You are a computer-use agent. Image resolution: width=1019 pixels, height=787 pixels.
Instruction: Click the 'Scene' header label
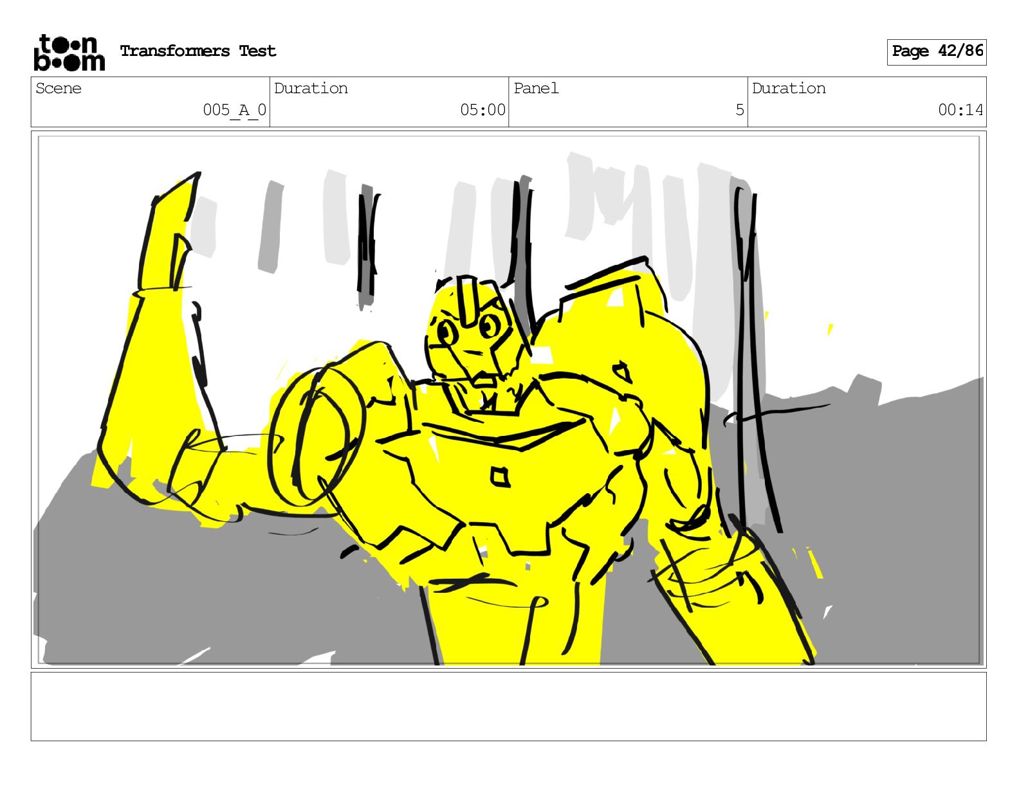(59, 89)
